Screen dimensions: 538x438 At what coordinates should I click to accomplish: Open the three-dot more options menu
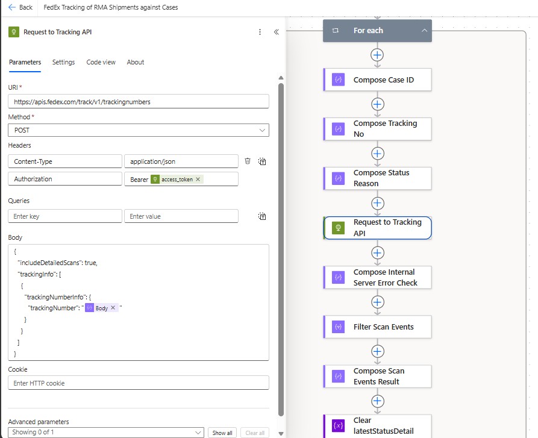pyautogui.click(x=260, y=32)
